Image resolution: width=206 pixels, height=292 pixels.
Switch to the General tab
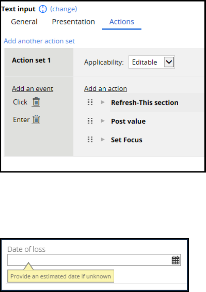[x=24, y=22]
